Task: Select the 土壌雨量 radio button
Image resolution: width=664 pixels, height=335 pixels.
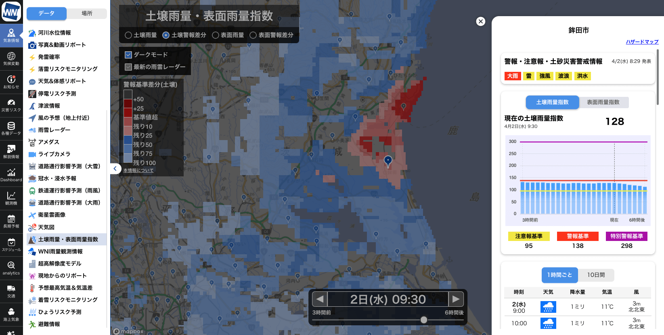Action: (x=128, y=35)
